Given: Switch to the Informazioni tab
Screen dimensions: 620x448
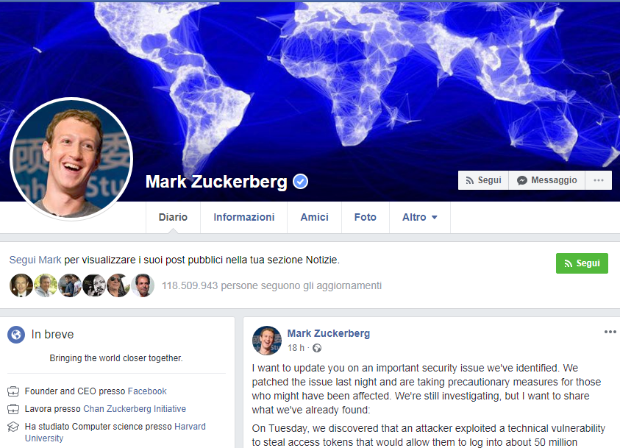Looking at the screenshot, I should 243,217.
